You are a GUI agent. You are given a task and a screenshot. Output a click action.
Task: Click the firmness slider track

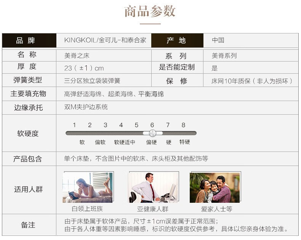tap(131, 133)
